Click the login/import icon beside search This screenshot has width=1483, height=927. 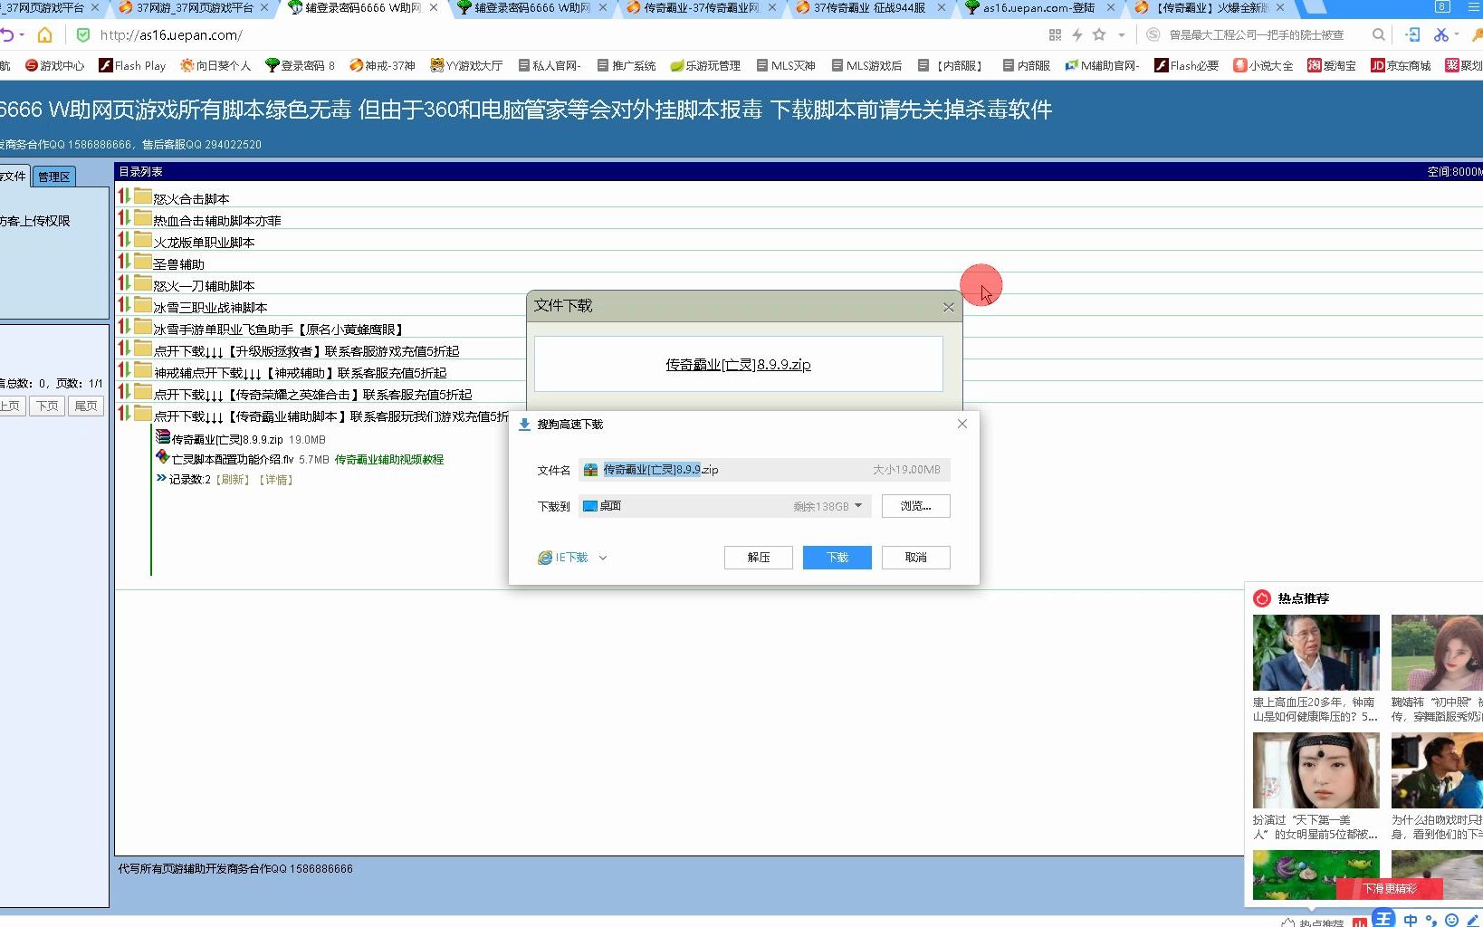(1412, 34)
